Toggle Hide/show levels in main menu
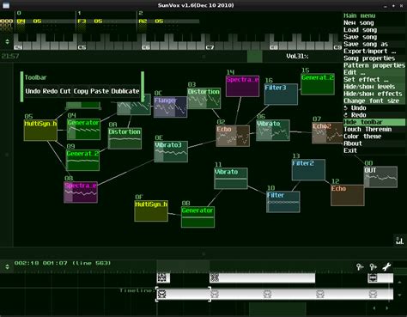Image resolution: width=407 pixels, height=317 pixels. click(369, 87)
